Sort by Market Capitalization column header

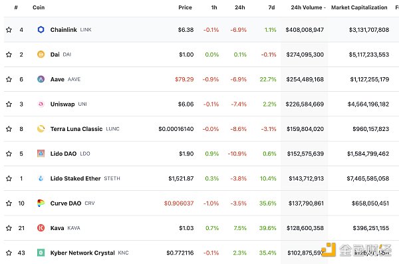pos(359,7)
